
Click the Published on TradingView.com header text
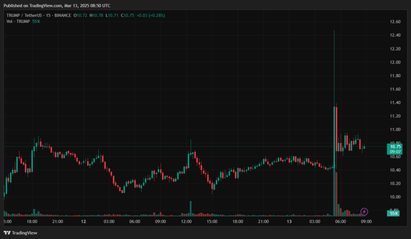57,6
